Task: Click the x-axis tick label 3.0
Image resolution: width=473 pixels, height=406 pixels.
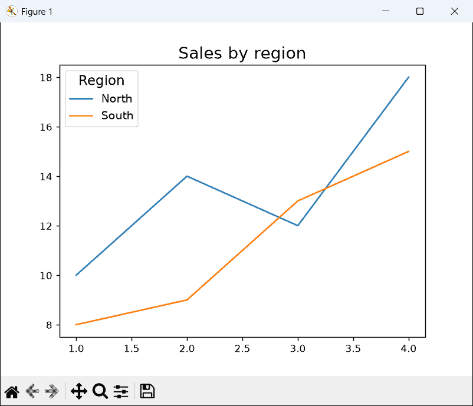Action: coord(298,349)
